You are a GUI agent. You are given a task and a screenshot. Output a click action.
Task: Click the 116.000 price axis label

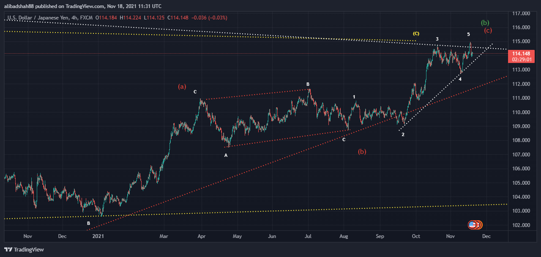pos(522,27)
